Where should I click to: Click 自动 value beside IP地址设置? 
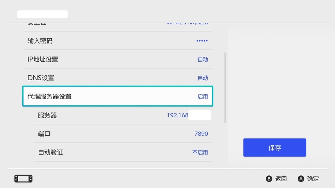pyautogui.click(x=202, y=59)
